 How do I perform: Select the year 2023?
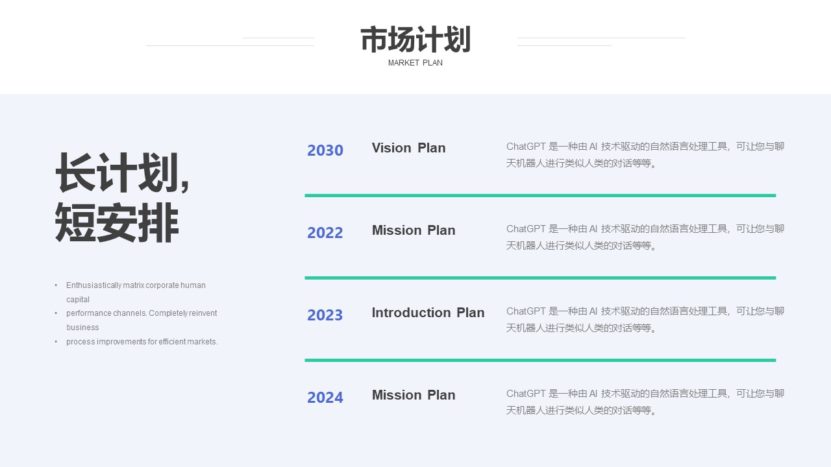tap(325, 315)
